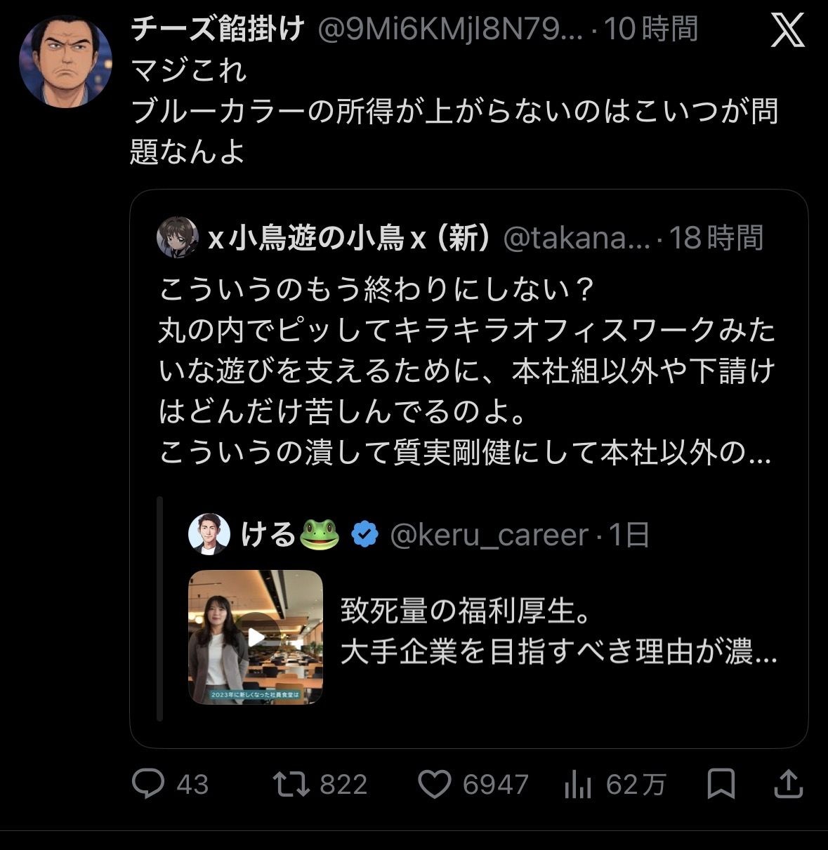The image size is (828, 850).
Task: Click the 18時間 timestamp
Action: click(716, 239)
